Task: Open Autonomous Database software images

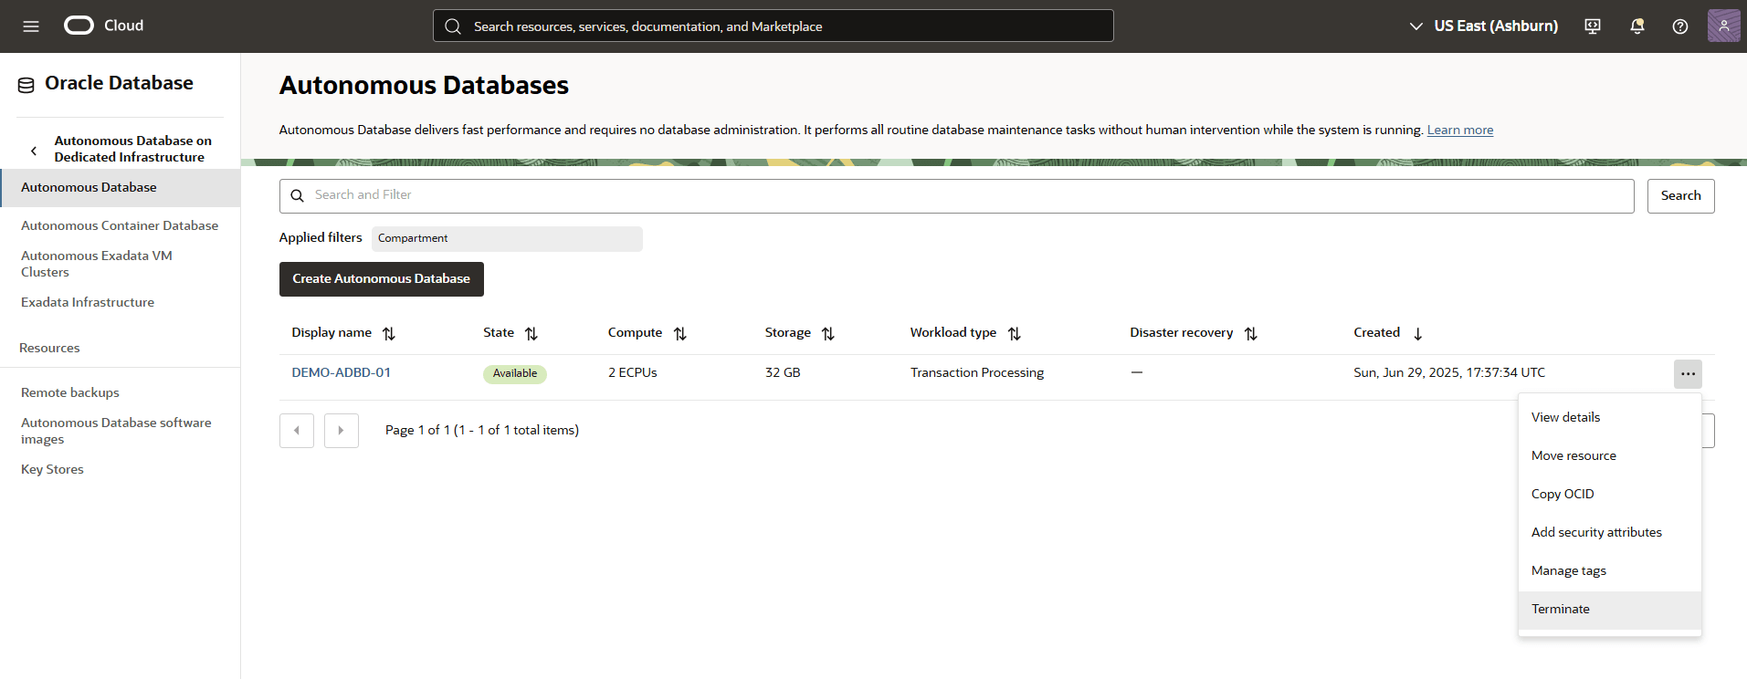Action: (x=116, y=431)
